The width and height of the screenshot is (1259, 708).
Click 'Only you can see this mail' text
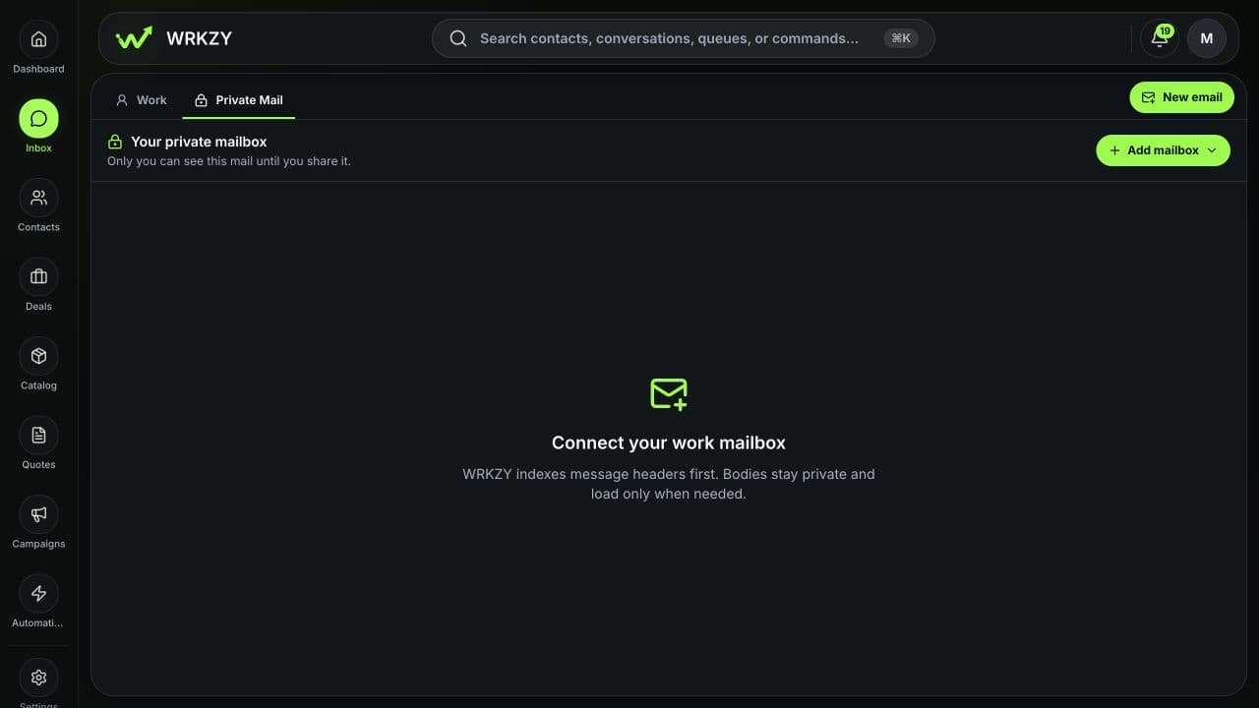[229, 161]
